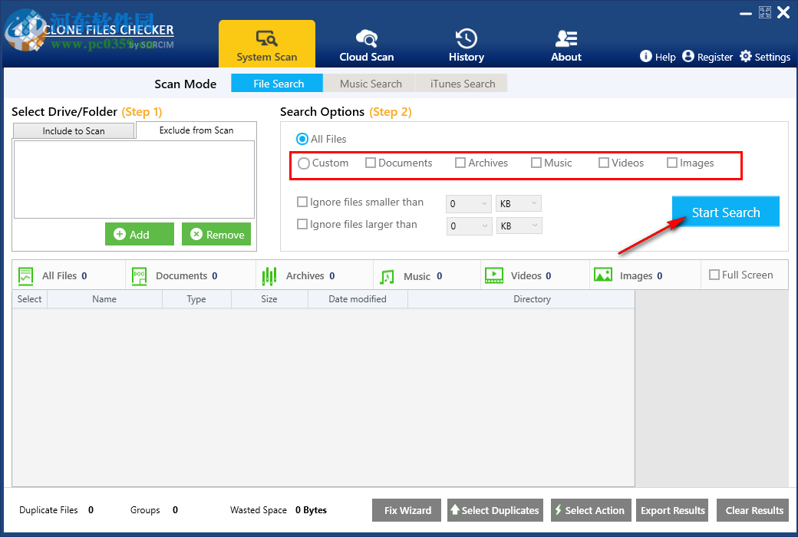Toggle the Full Screen checkbox
798x537 pixels.
point(714,275)
